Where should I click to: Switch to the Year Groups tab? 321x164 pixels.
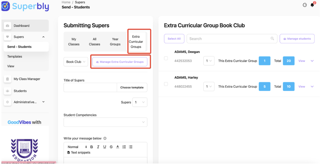pos(115,42)
